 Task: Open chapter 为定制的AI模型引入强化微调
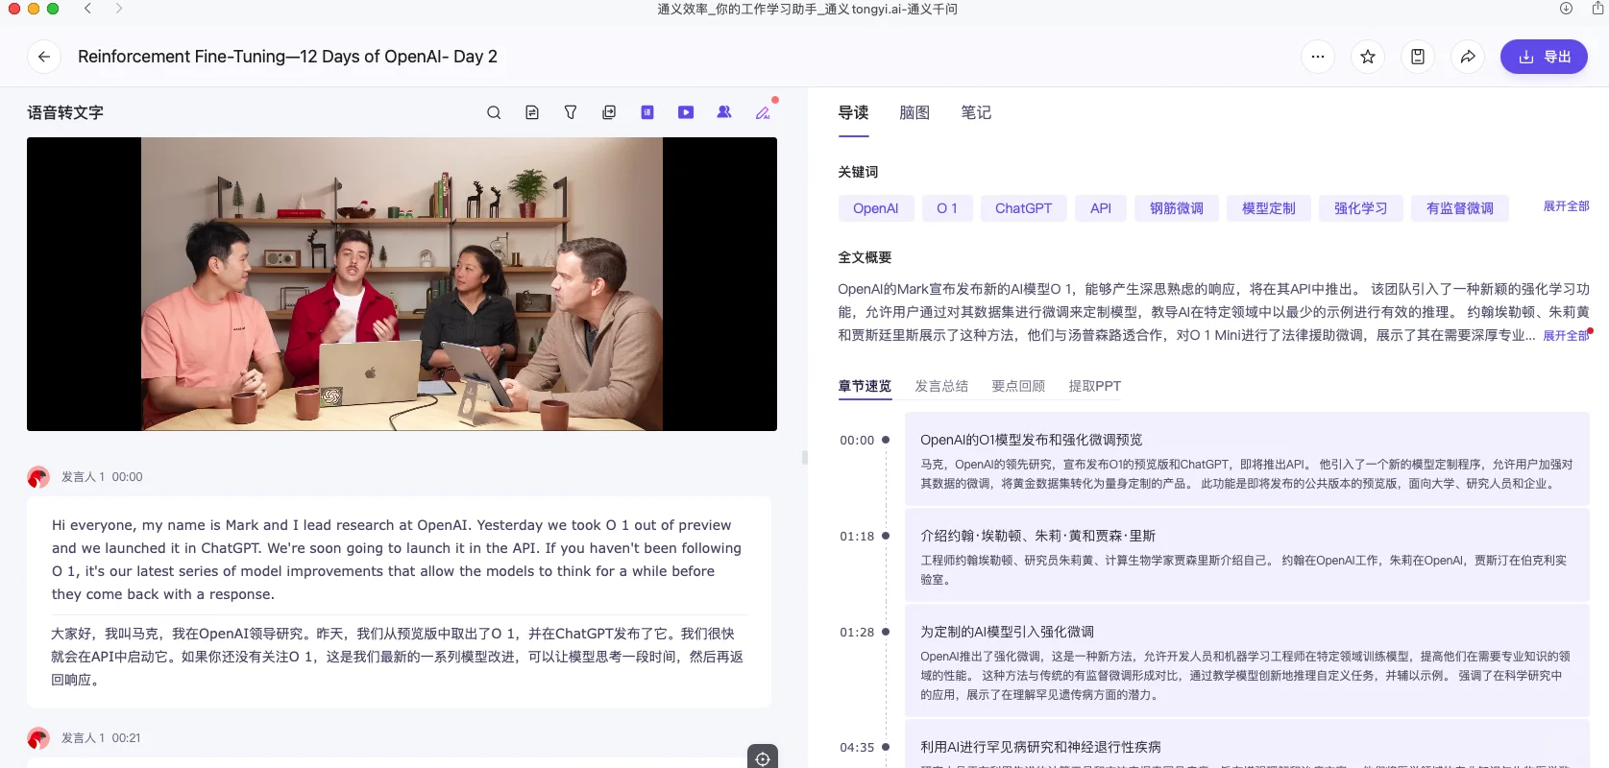pyautogui.click(x=1247, y=660)
